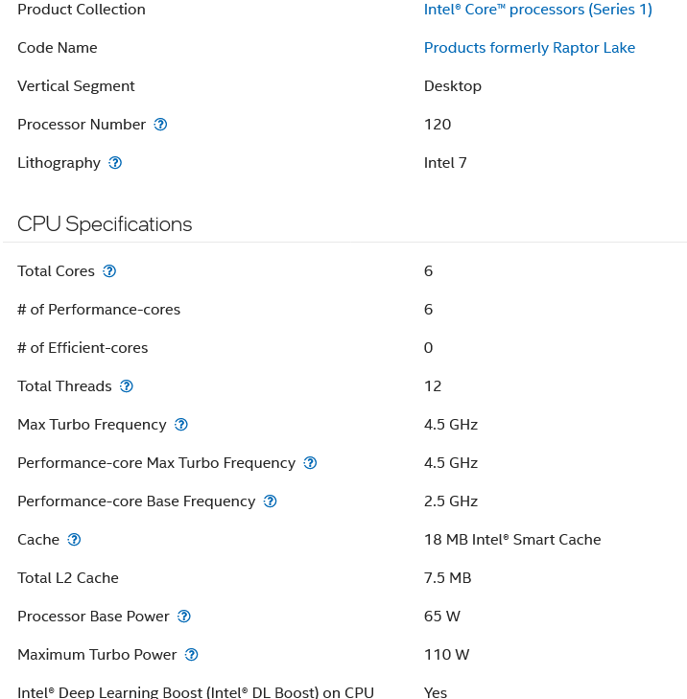Click the Vertical Segment Desktop value
Image resolution: width=687 pixels, height=699 pixels.
click(452, 86)
